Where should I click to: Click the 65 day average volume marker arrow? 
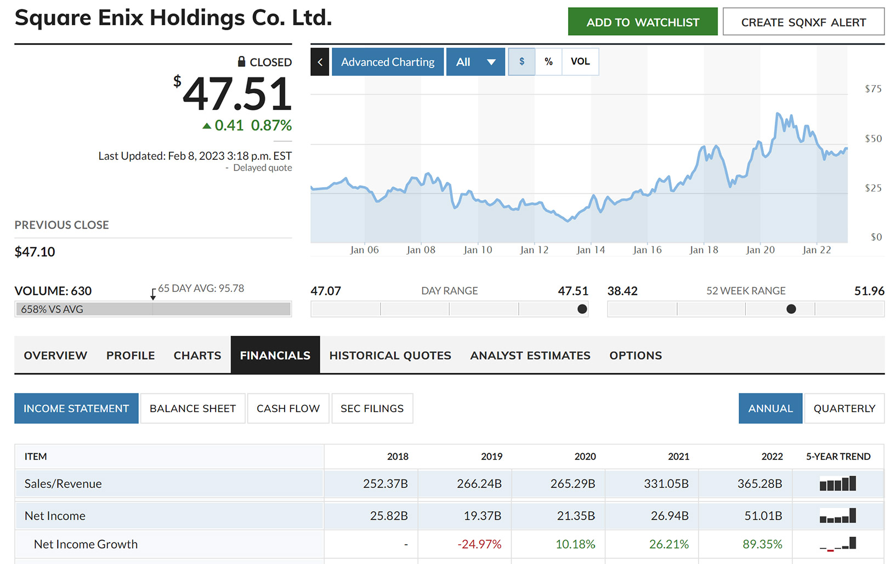(x=153, y=294)
